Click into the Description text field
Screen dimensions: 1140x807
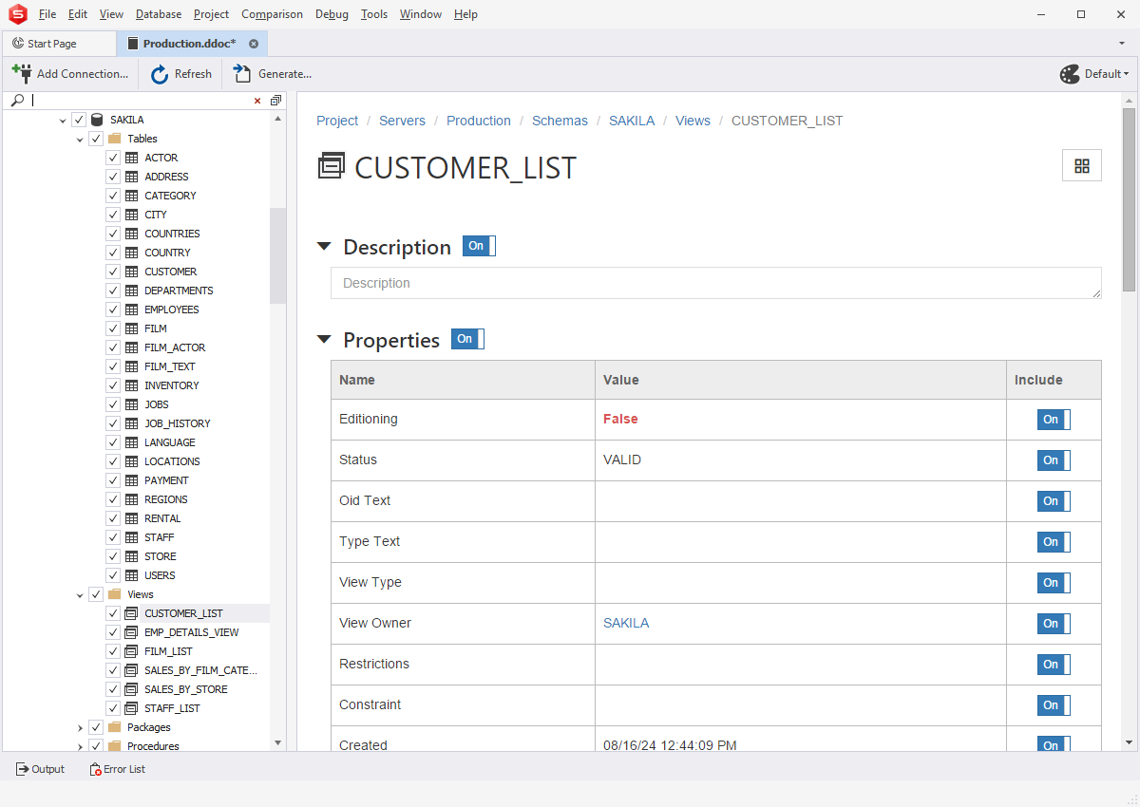[714, 283]
